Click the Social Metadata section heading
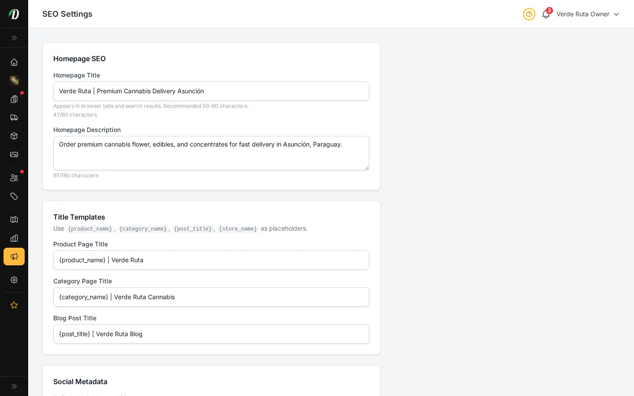The height and width of the screenshot is (396, 634). tap(80, 381)
